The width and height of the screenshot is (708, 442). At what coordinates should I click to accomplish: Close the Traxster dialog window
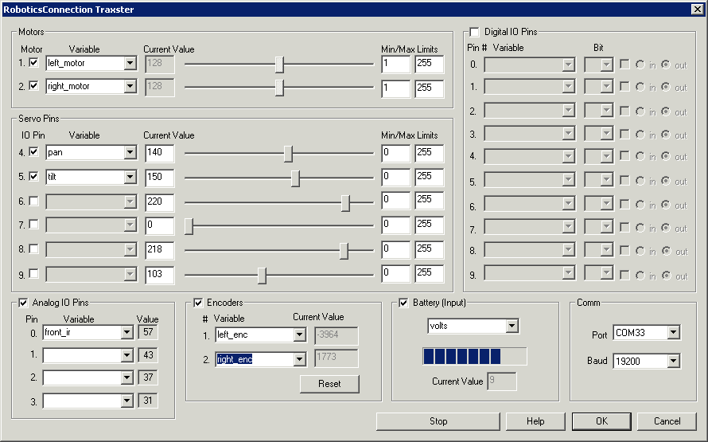(696, 10)
